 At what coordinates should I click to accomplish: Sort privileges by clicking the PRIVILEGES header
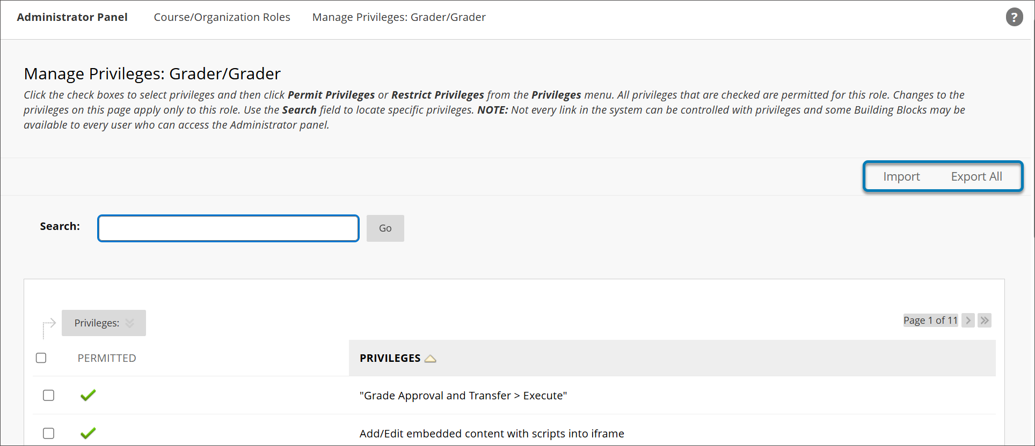point(390,358)
